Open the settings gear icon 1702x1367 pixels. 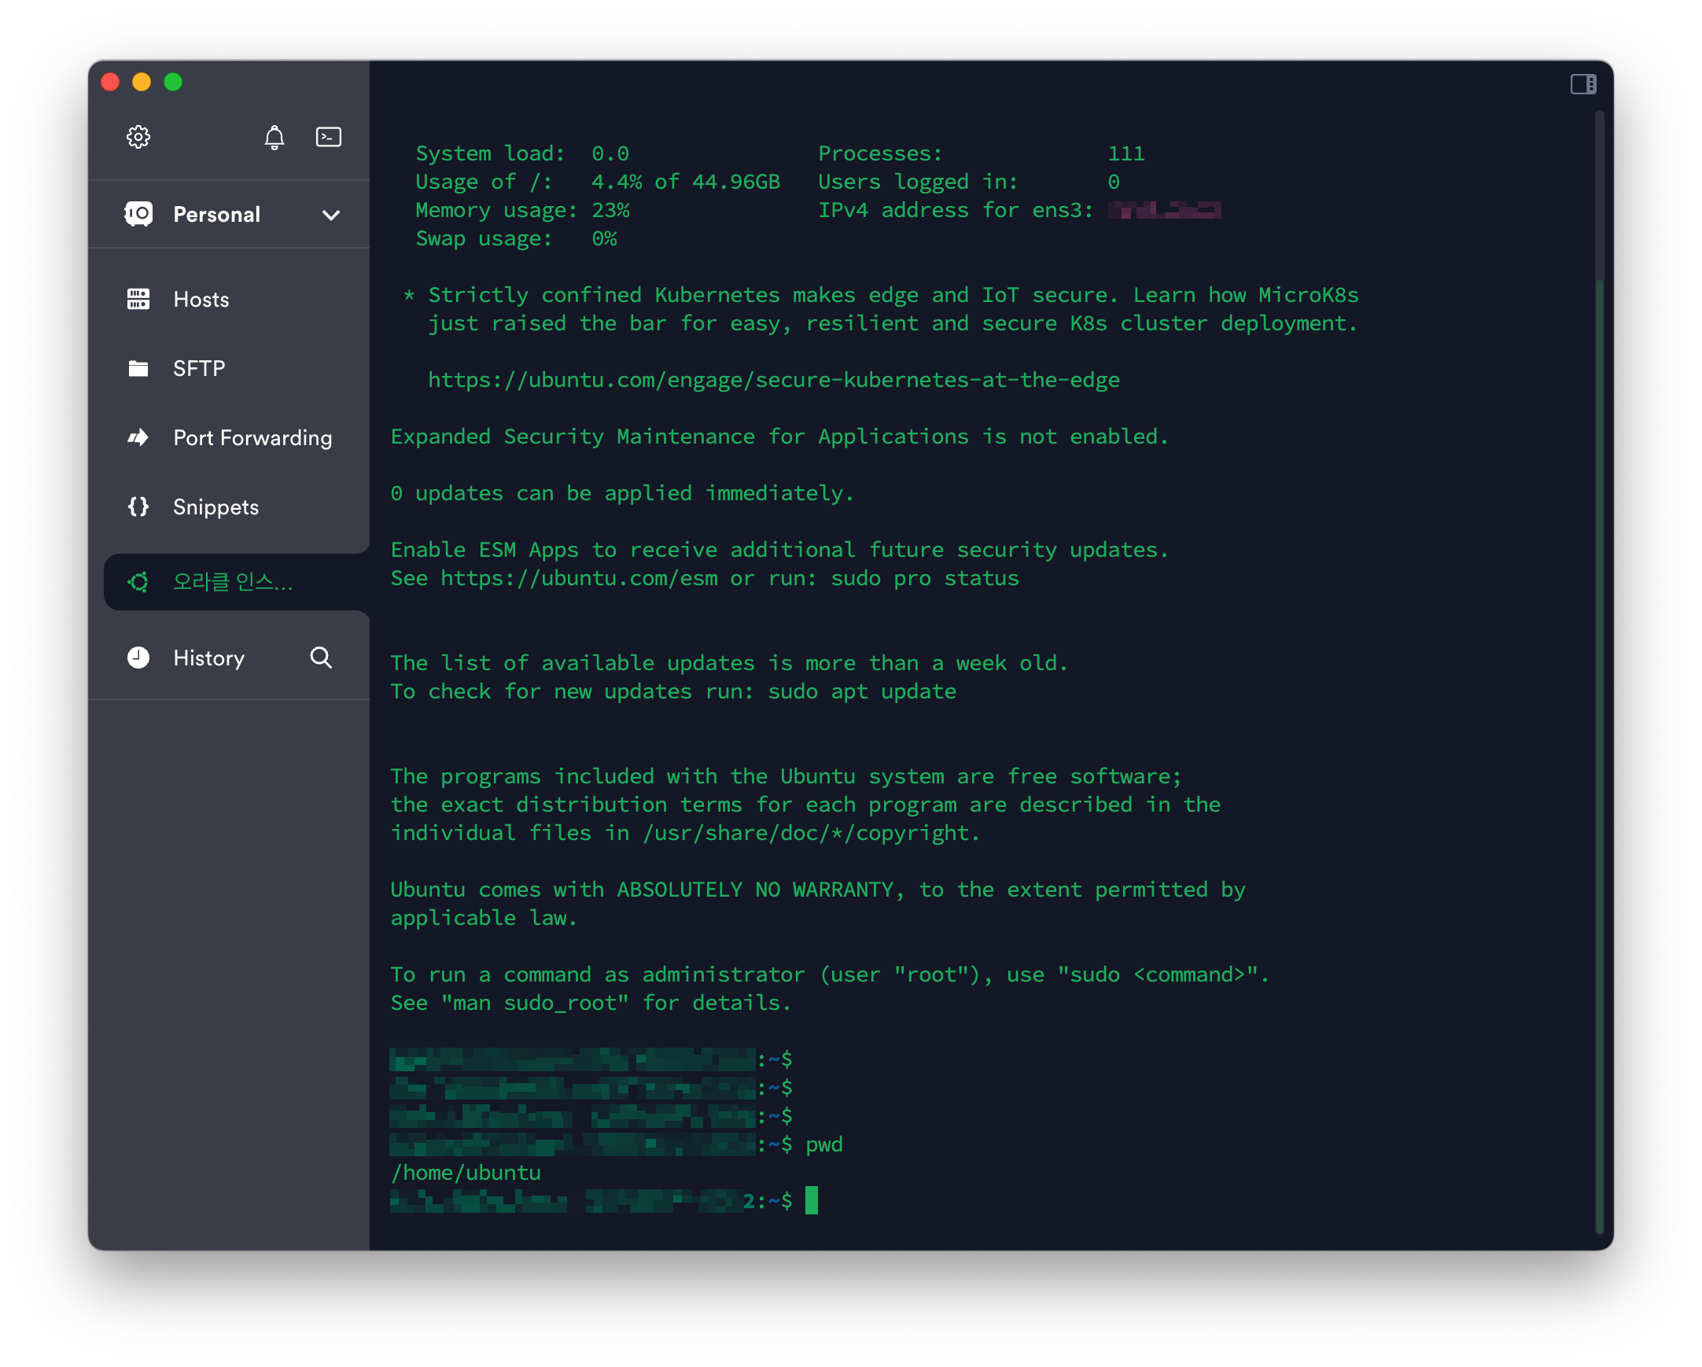click(x=138, y=138)
